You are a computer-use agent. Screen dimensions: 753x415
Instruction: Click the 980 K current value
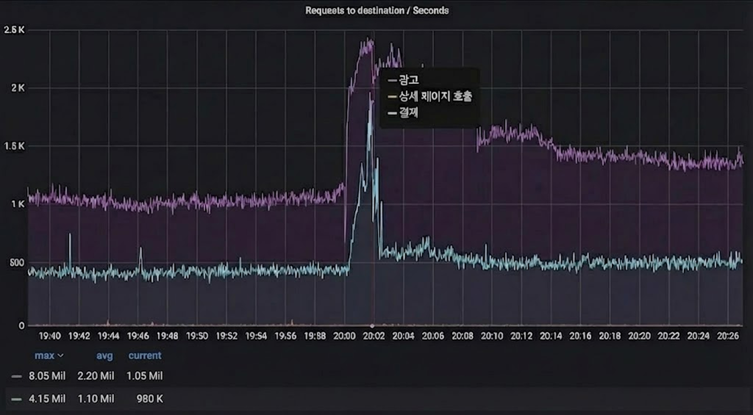pyautogui.click(x=150, y=399)
